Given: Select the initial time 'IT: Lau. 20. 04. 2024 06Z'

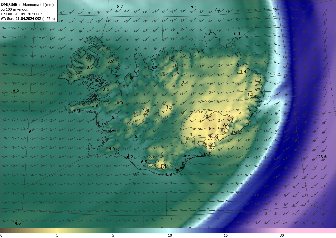Looking at the screenshot, I should coord(22,14).
